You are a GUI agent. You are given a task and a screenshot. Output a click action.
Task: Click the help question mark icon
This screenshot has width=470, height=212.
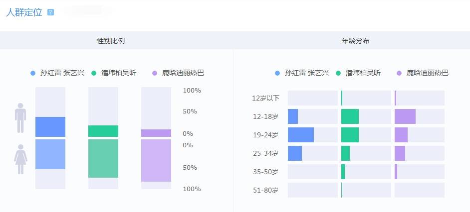point(50,12)
